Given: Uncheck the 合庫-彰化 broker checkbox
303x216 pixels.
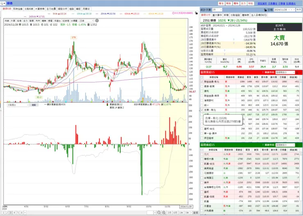Looking at the screenshot, I should tap(202, 110).
